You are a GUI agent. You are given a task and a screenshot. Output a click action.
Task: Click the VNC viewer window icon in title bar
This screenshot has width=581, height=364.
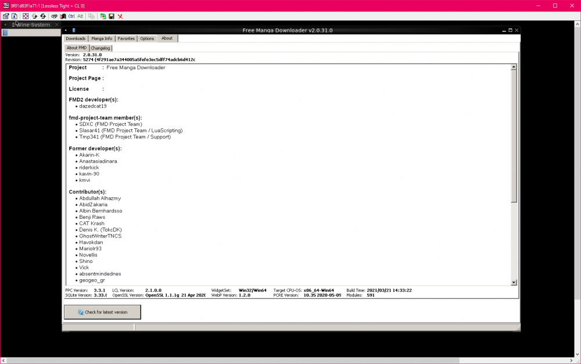click(x=6, y=6)
